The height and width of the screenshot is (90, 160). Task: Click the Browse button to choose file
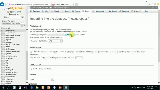pyautogui.click(x=70, y=35)
